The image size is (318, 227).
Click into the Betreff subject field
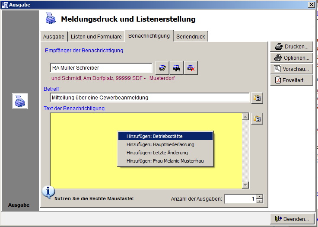[149, 98]
